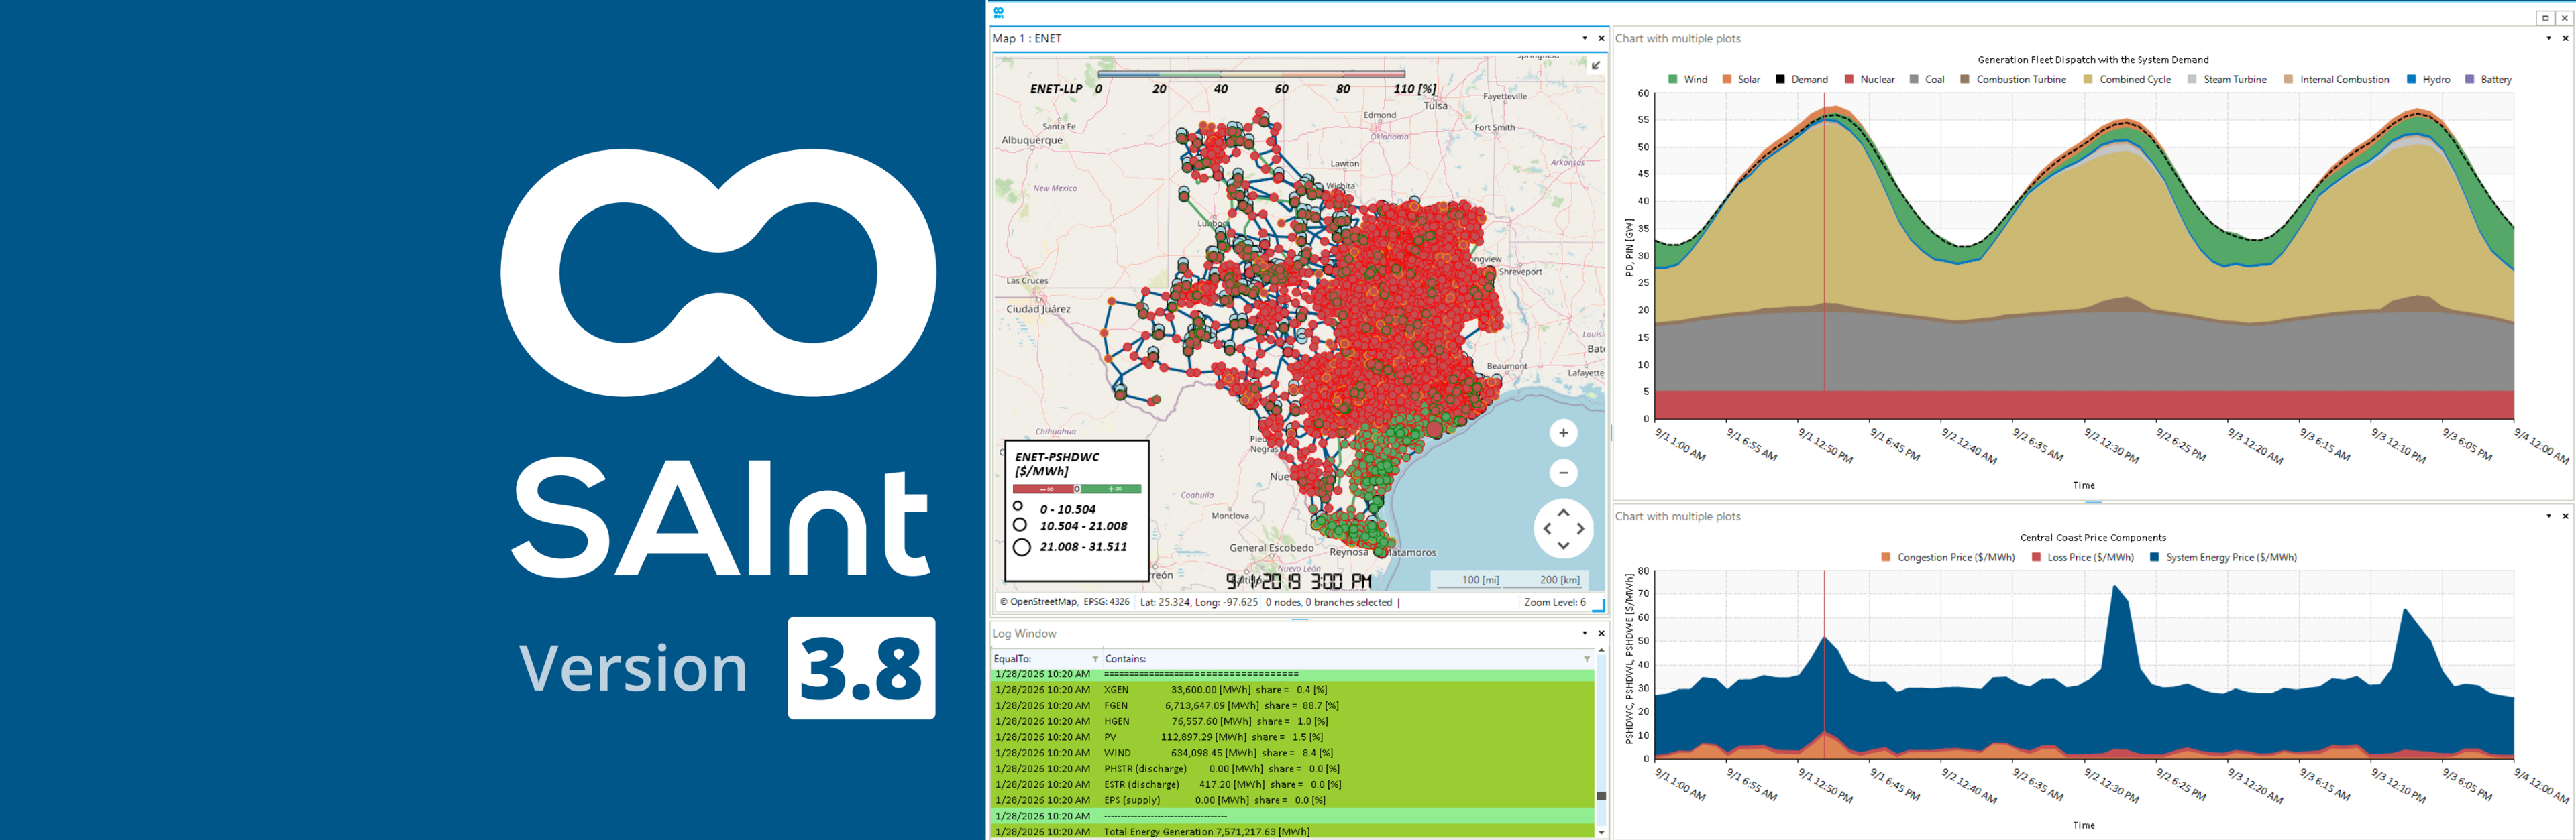Screen dimensions: 2576x840
Task: Open the filter funnel on the EqualTo column
Action: tap(1094, 659)
